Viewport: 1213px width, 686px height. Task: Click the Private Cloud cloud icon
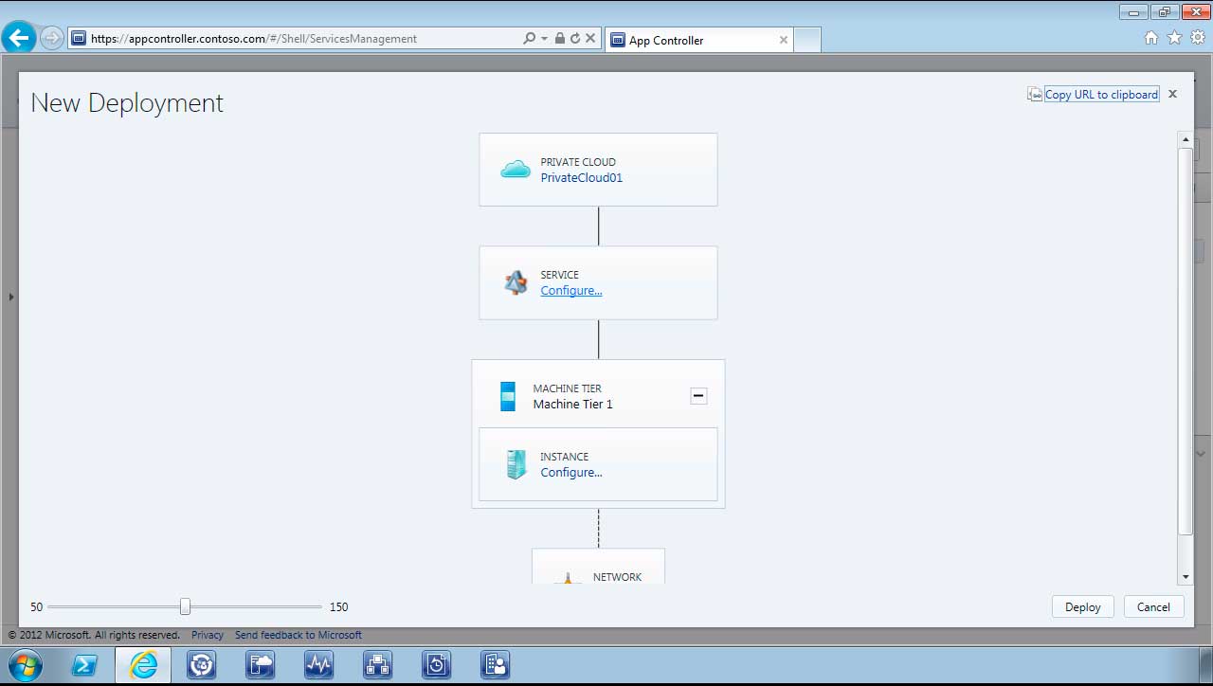click(516, 170)
